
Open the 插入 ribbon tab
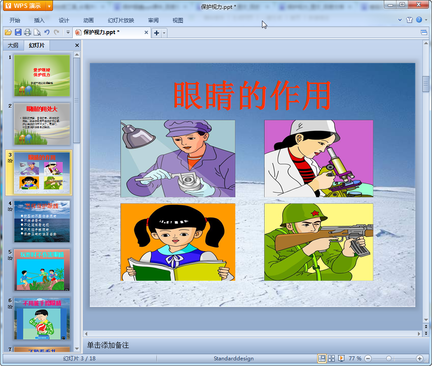[39, 21]
